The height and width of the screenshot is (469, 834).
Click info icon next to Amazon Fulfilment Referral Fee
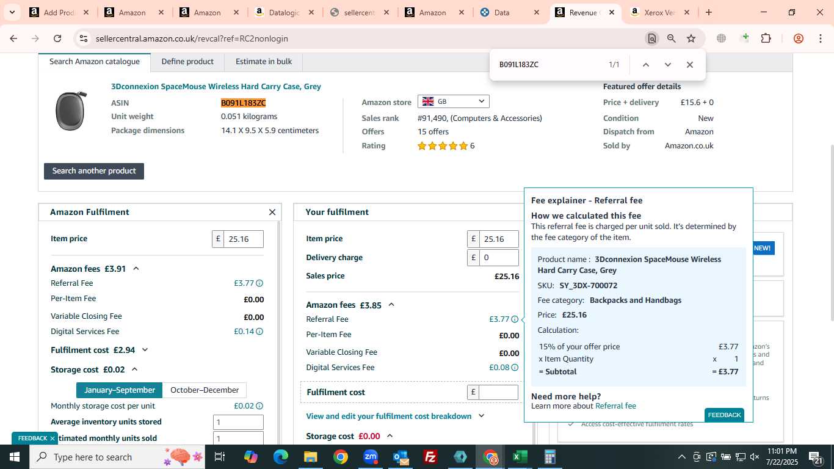[x=259, y=283]
